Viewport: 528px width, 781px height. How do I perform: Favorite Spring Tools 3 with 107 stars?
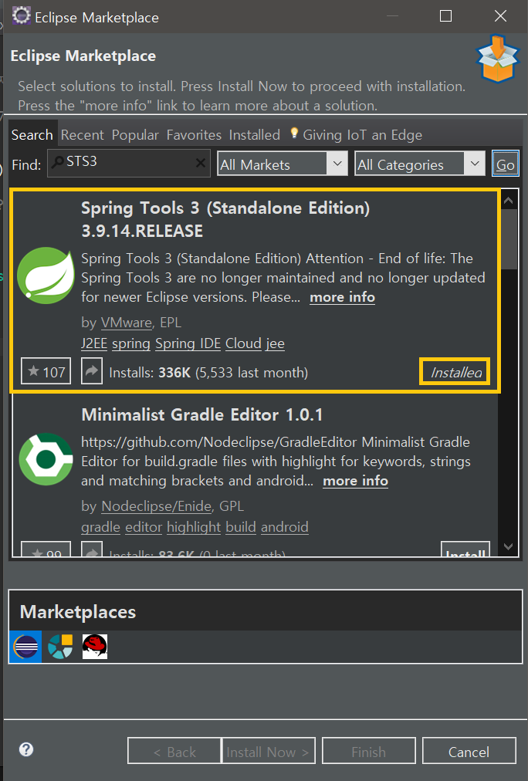46,371
